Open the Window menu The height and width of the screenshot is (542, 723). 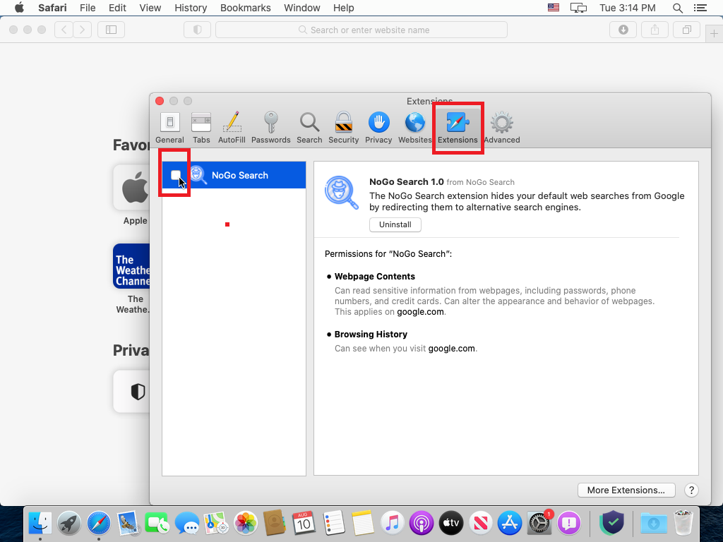coord(302,8)
